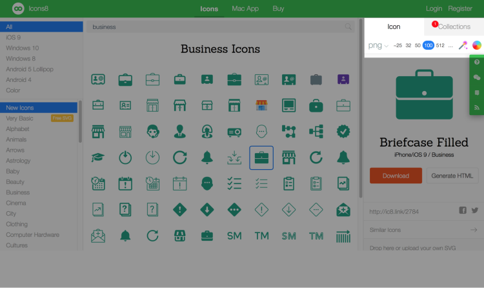This screenshot has height=288, width=484.
Task: Open the New Icons category
Action: (39, 108)
